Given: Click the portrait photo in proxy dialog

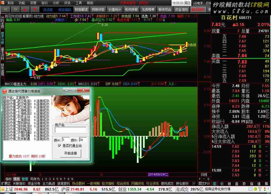Looking at the screenshot, I should pyautogui.click(x=70, y=109).
